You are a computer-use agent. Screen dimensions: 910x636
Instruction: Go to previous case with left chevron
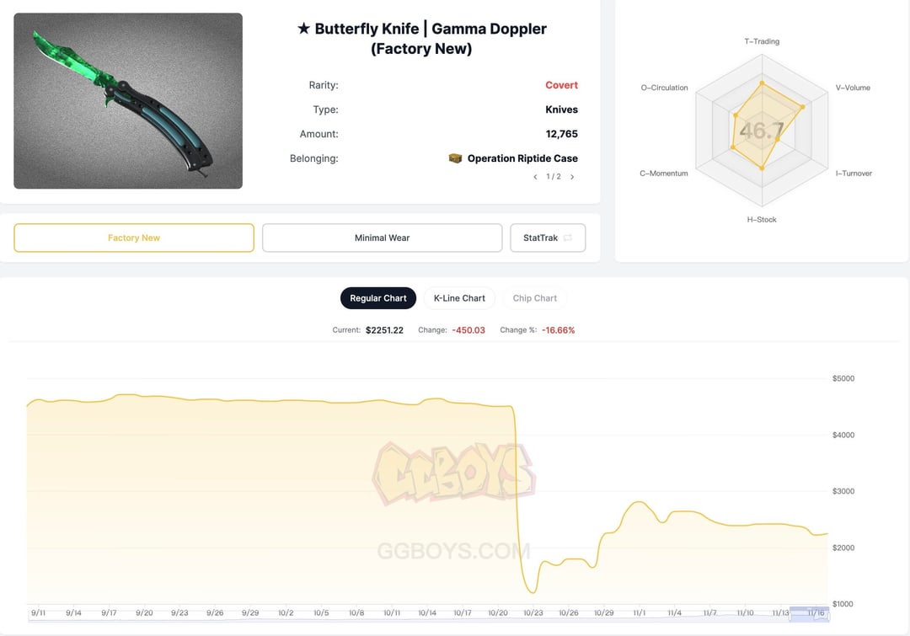(x=535, y=177)
